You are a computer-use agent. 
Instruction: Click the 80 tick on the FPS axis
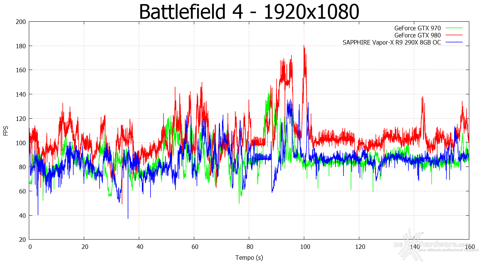click(23, 167)
